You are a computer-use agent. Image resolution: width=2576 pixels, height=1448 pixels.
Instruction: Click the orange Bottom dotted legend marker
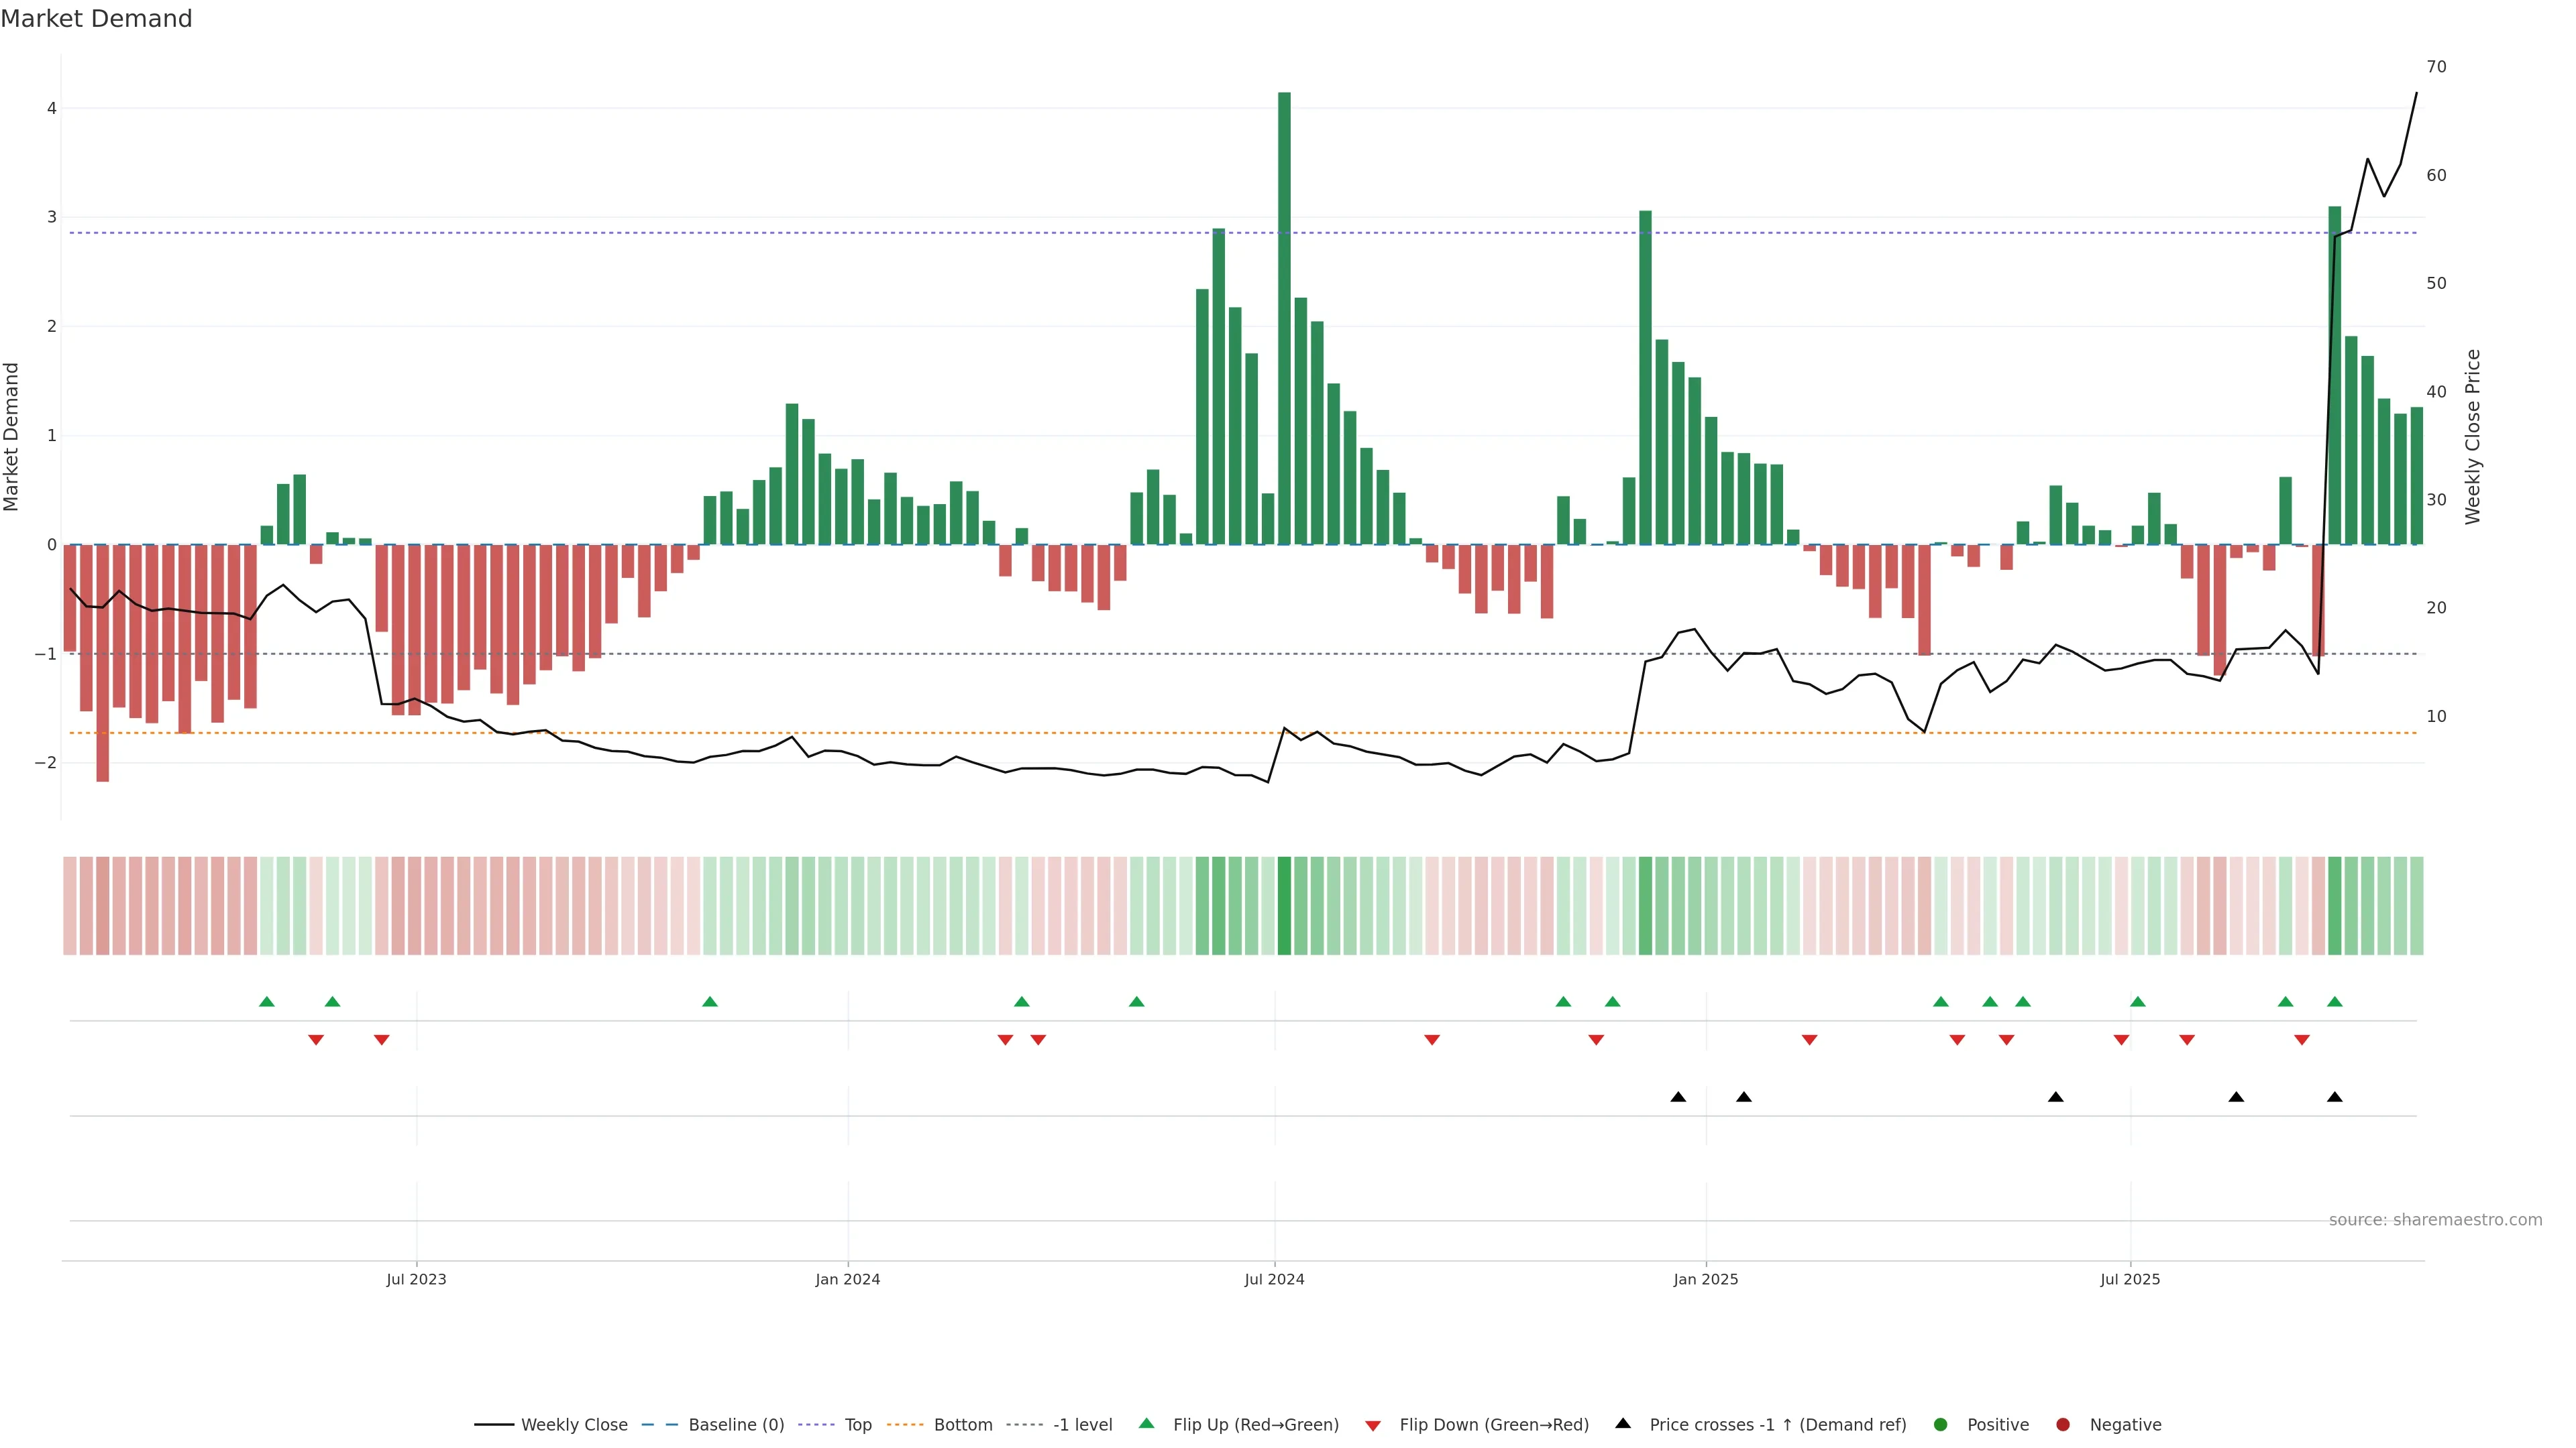[905, 1424]
